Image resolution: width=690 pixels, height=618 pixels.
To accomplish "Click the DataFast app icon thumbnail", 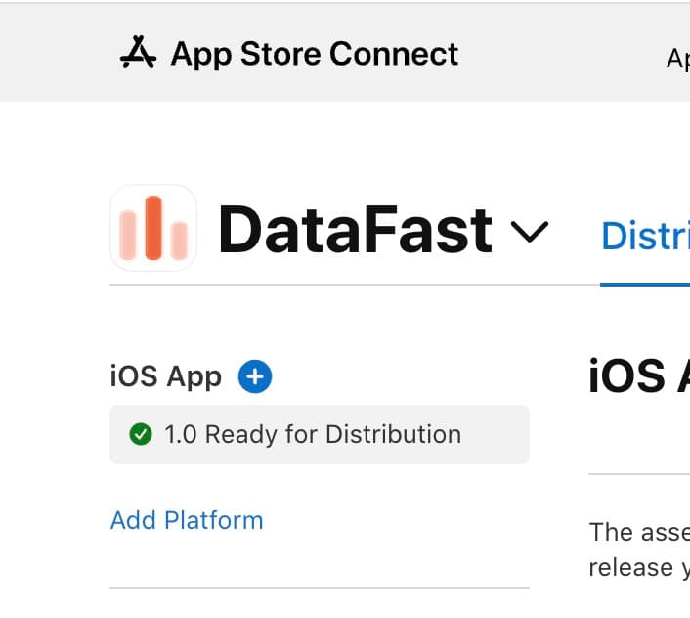I will 153,228.
